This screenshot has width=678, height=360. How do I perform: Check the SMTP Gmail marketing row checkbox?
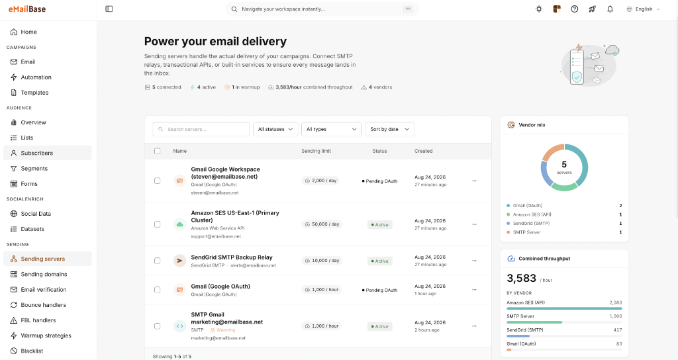(158, 326)
